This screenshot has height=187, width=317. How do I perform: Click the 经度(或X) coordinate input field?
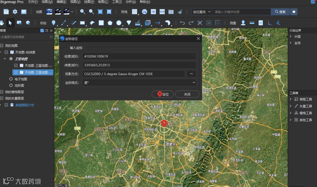pyautogui.click(x=139, y=56)
